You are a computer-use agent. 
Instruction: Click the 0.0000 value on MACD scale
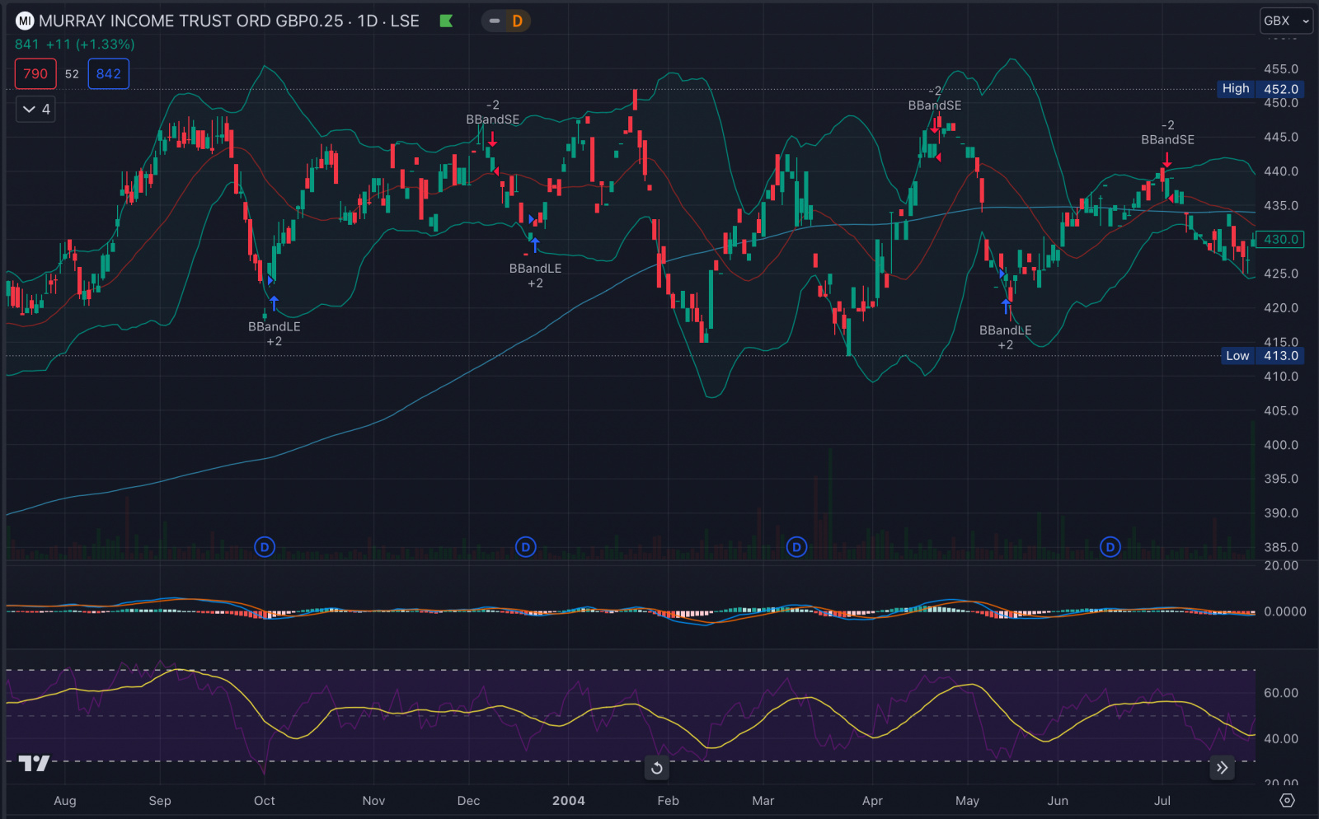click(x=1285, y=611)
